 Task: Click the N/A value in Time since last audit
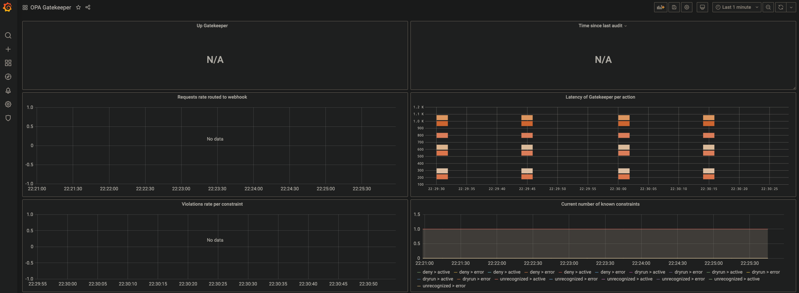click(603, 60)
